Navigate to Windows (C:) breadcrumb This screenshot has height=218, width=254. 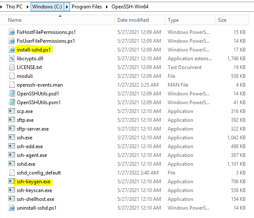coord(47,7)
